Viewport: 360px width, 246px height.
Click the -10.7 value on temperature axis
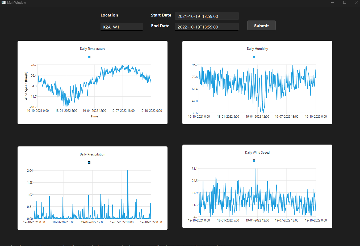pyautogui.click(x=33, y=107)
